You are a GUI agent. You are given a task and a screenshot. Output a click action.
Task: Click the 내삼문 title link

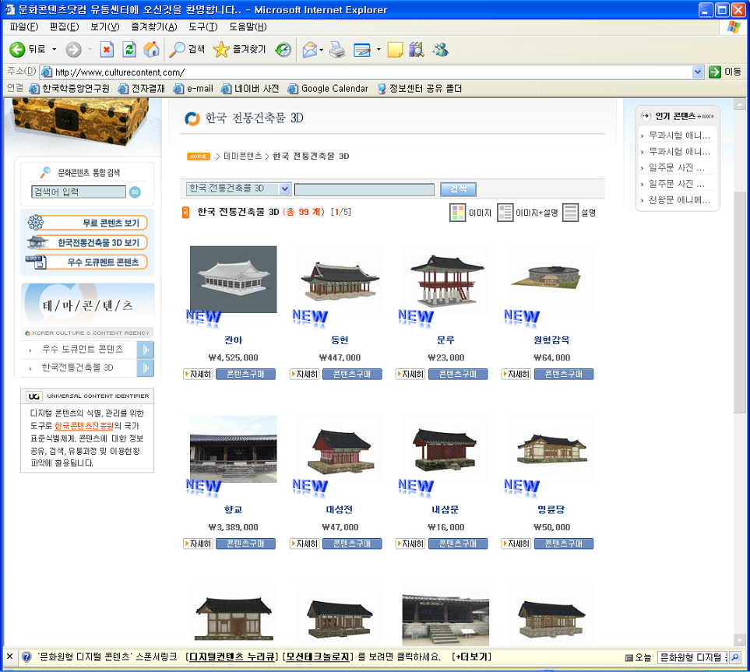[445, 510]
